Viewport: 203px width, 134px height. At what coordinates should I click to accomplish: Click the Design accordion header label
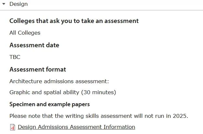[18, 4]
